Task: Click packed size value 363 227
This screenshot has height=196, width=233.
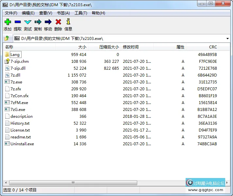Action: 111,61
